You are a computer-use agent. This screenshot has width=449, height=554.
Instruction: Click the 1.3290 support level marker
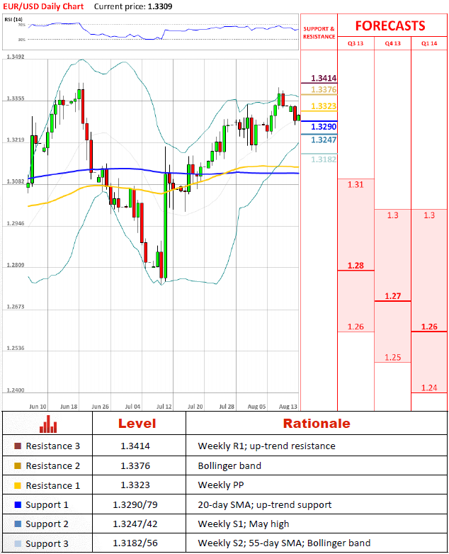click(324, 127)
